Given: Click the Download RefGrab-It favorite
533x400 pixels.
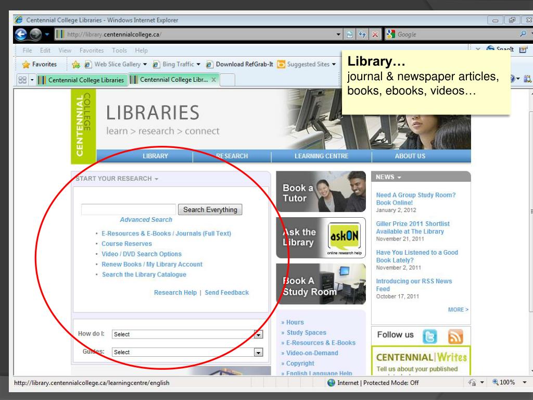Looking at the screenshot, I should [x=240, y=64].
